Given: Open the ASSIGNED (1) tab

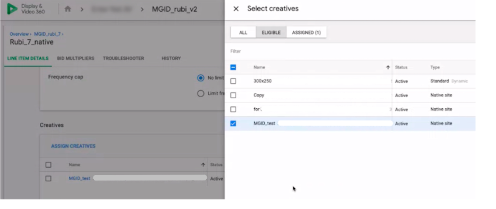Looking at the screenshot, I should point(306,32).
